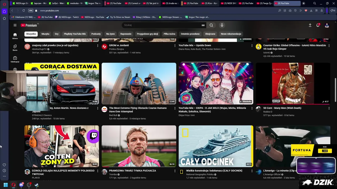Viewport: 337px width, 189px height.
Task: Open 'GROM w Jordanii' video title
Action: pos(119,45)
